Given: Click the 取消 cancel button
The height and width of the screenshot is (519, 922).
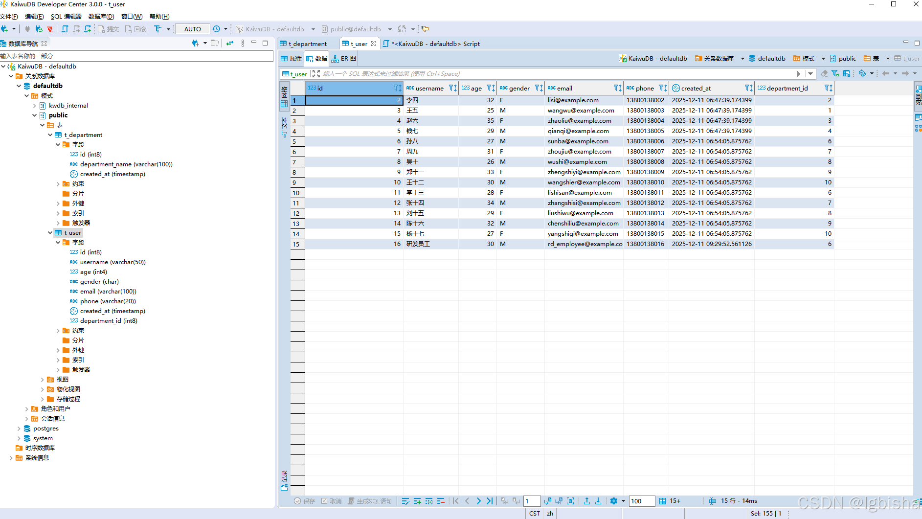Looking at the screenshot, I should point(332,501).
